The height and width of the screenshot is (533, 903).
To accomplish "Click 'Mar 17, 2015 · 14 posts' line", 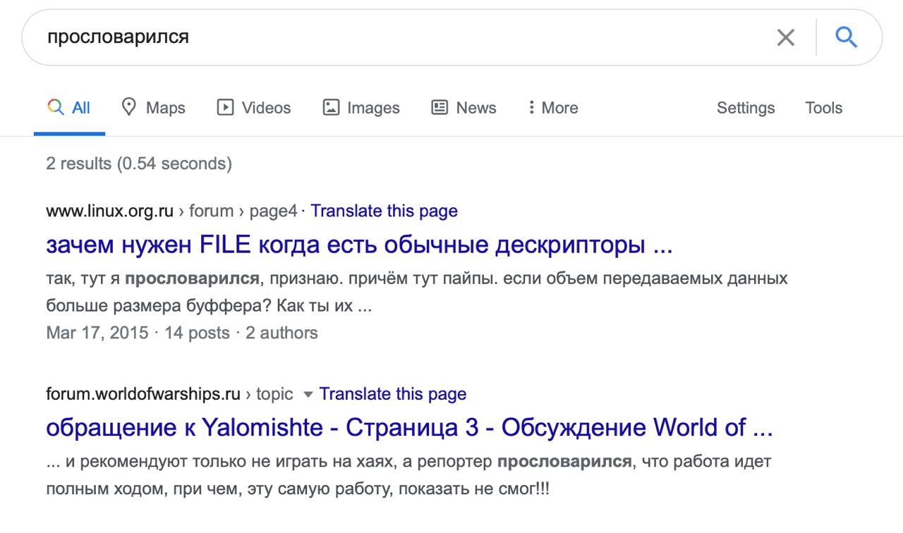I will 182,333.
